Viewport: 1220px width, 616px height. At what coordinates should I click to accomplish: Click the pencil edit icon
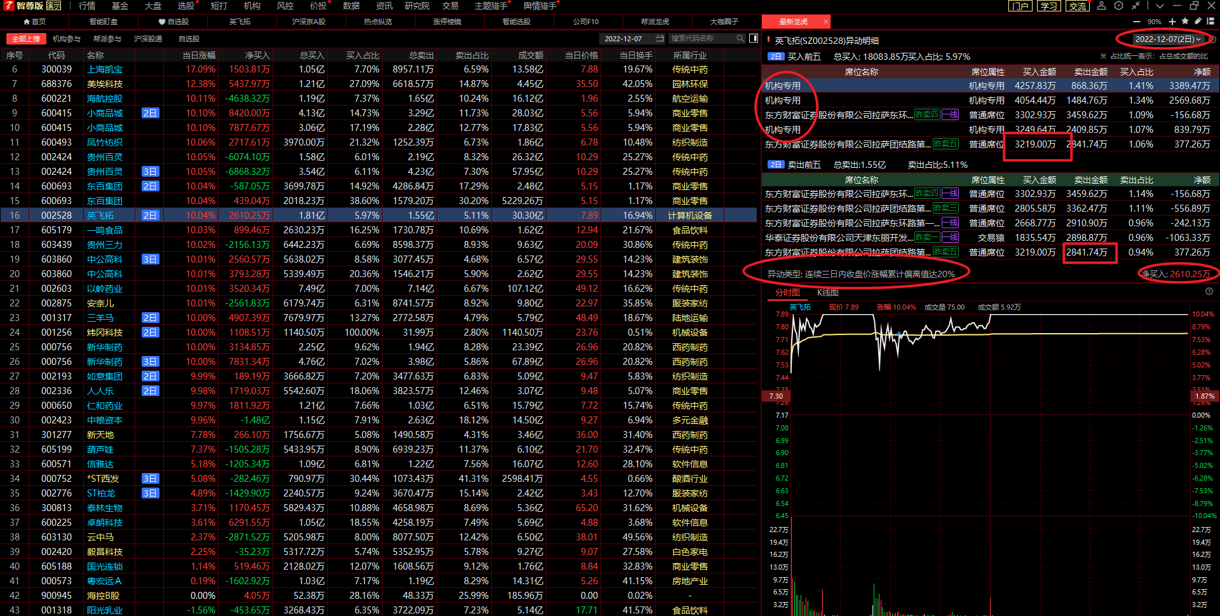pos(1198,22)
